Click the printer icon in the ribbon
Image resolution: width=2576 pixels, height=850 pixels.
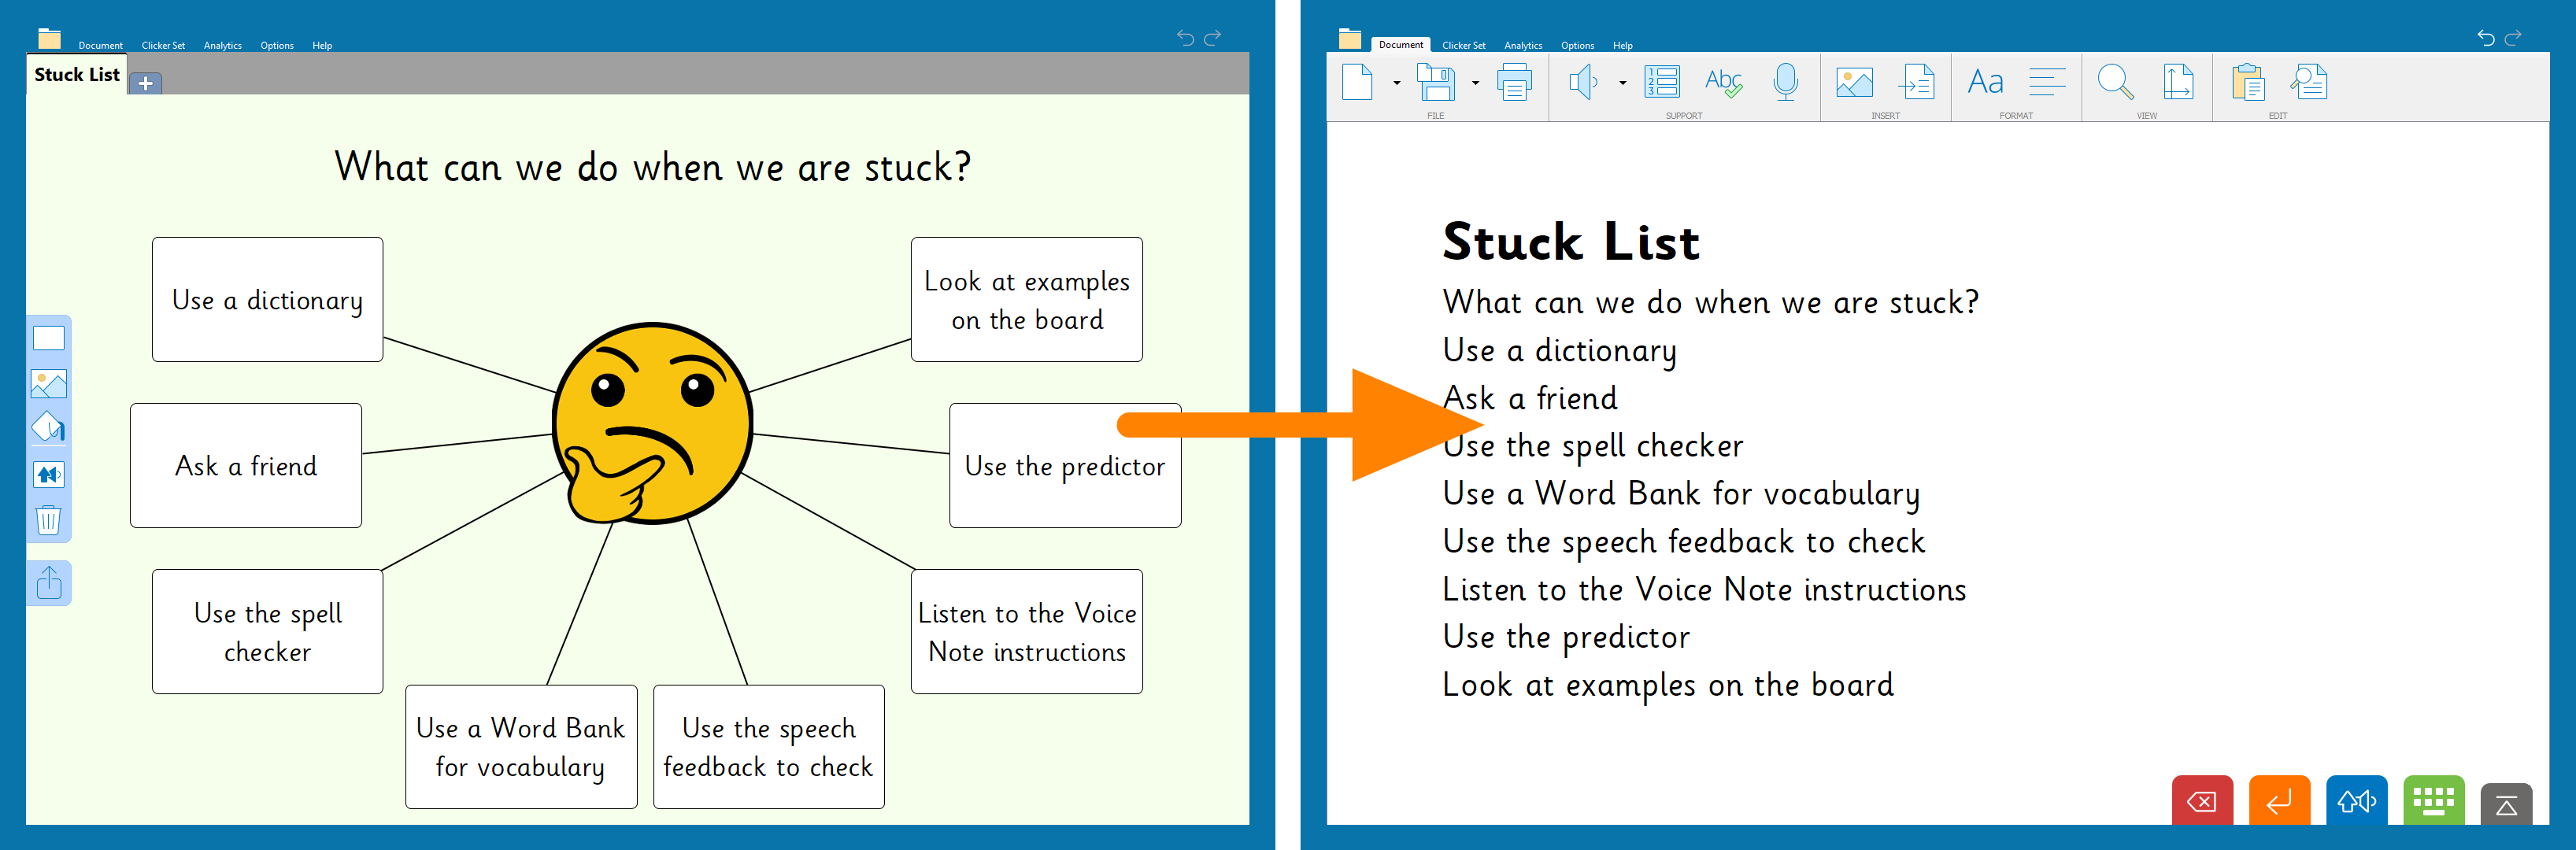point(1514,82)
